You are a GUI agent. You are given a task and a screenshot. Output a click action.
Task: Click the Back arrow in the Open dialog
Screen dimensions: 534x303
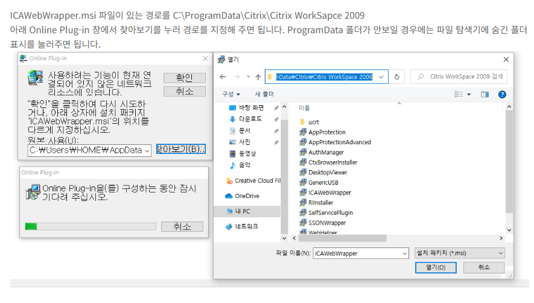(223, 77)
